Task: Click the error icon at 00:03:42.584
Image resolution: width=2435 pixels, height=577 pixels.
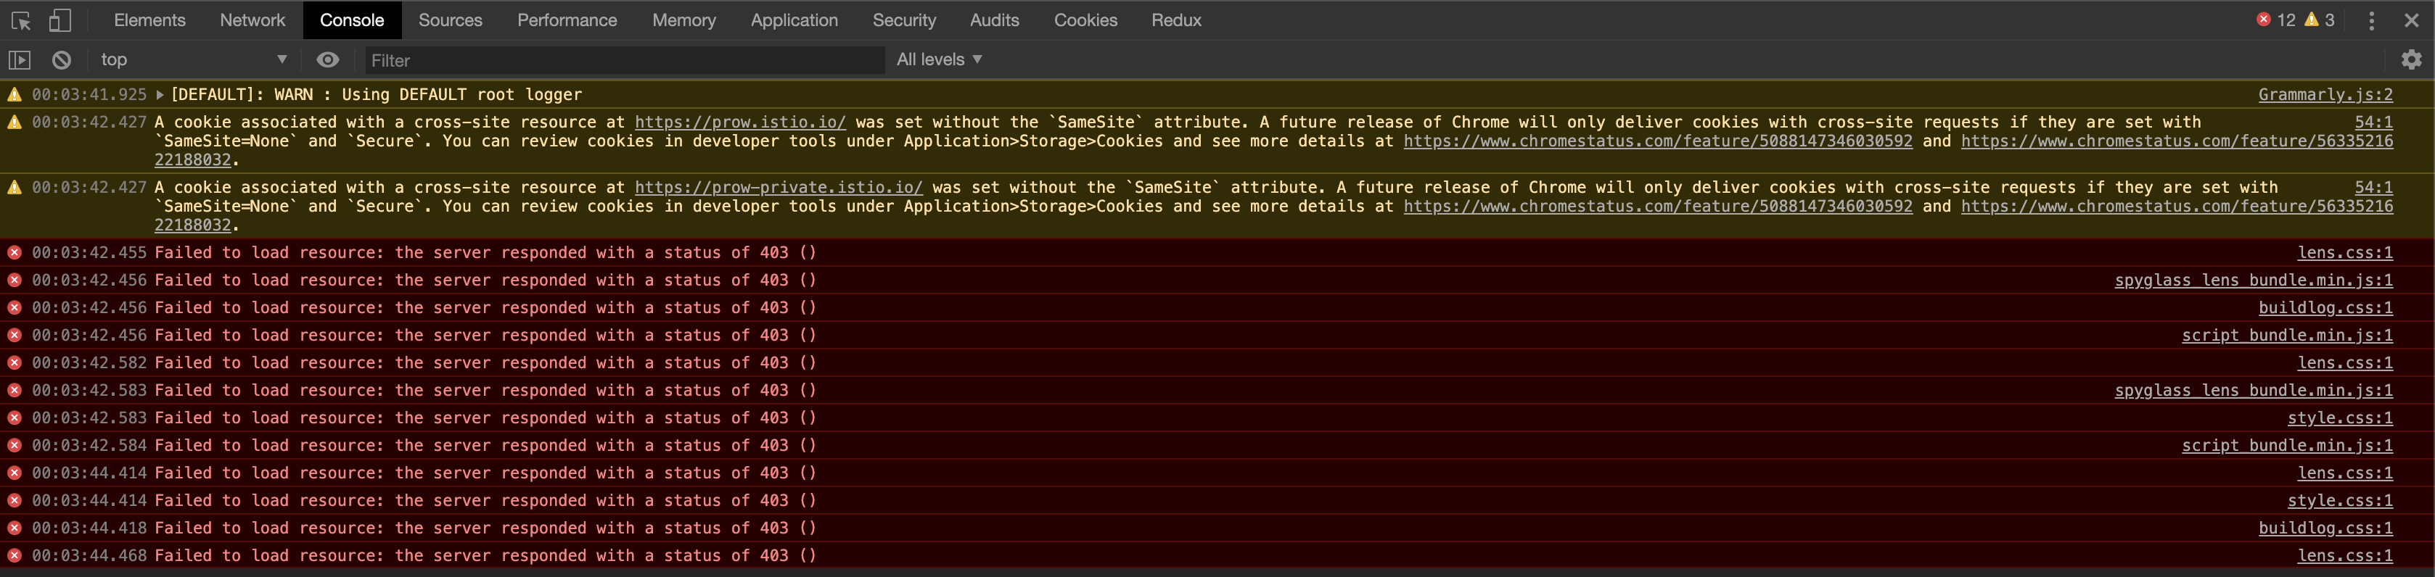Action: pyautogui.click(x=15, y=445)
